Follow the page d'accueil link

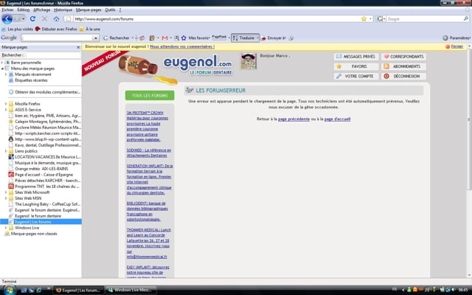(337, 119)
